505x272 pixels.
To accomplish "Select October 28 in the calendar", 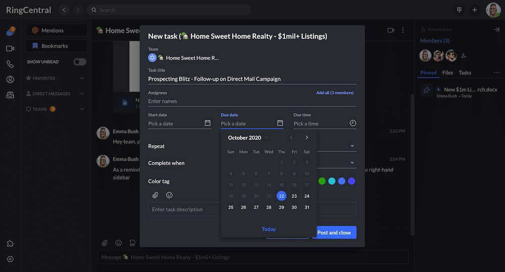I will point(269,207).
